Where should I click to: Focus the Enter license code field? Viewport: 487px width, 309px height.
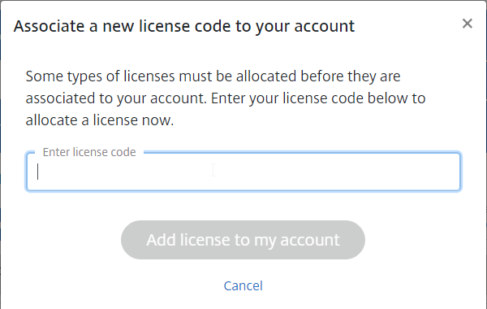(x=243, y=172)
